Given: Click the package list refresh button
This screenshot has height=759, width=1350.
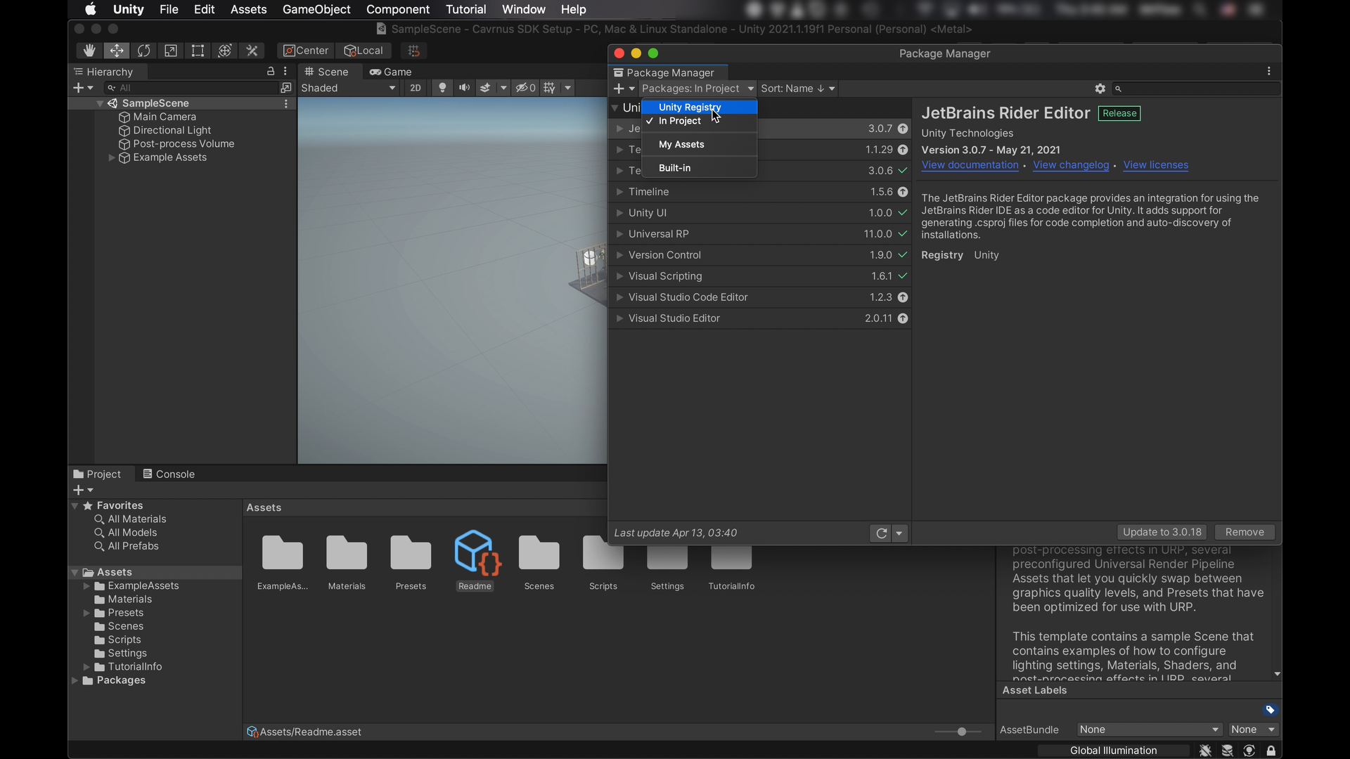Looking at the screenshot, I should [x=881, y=533].
